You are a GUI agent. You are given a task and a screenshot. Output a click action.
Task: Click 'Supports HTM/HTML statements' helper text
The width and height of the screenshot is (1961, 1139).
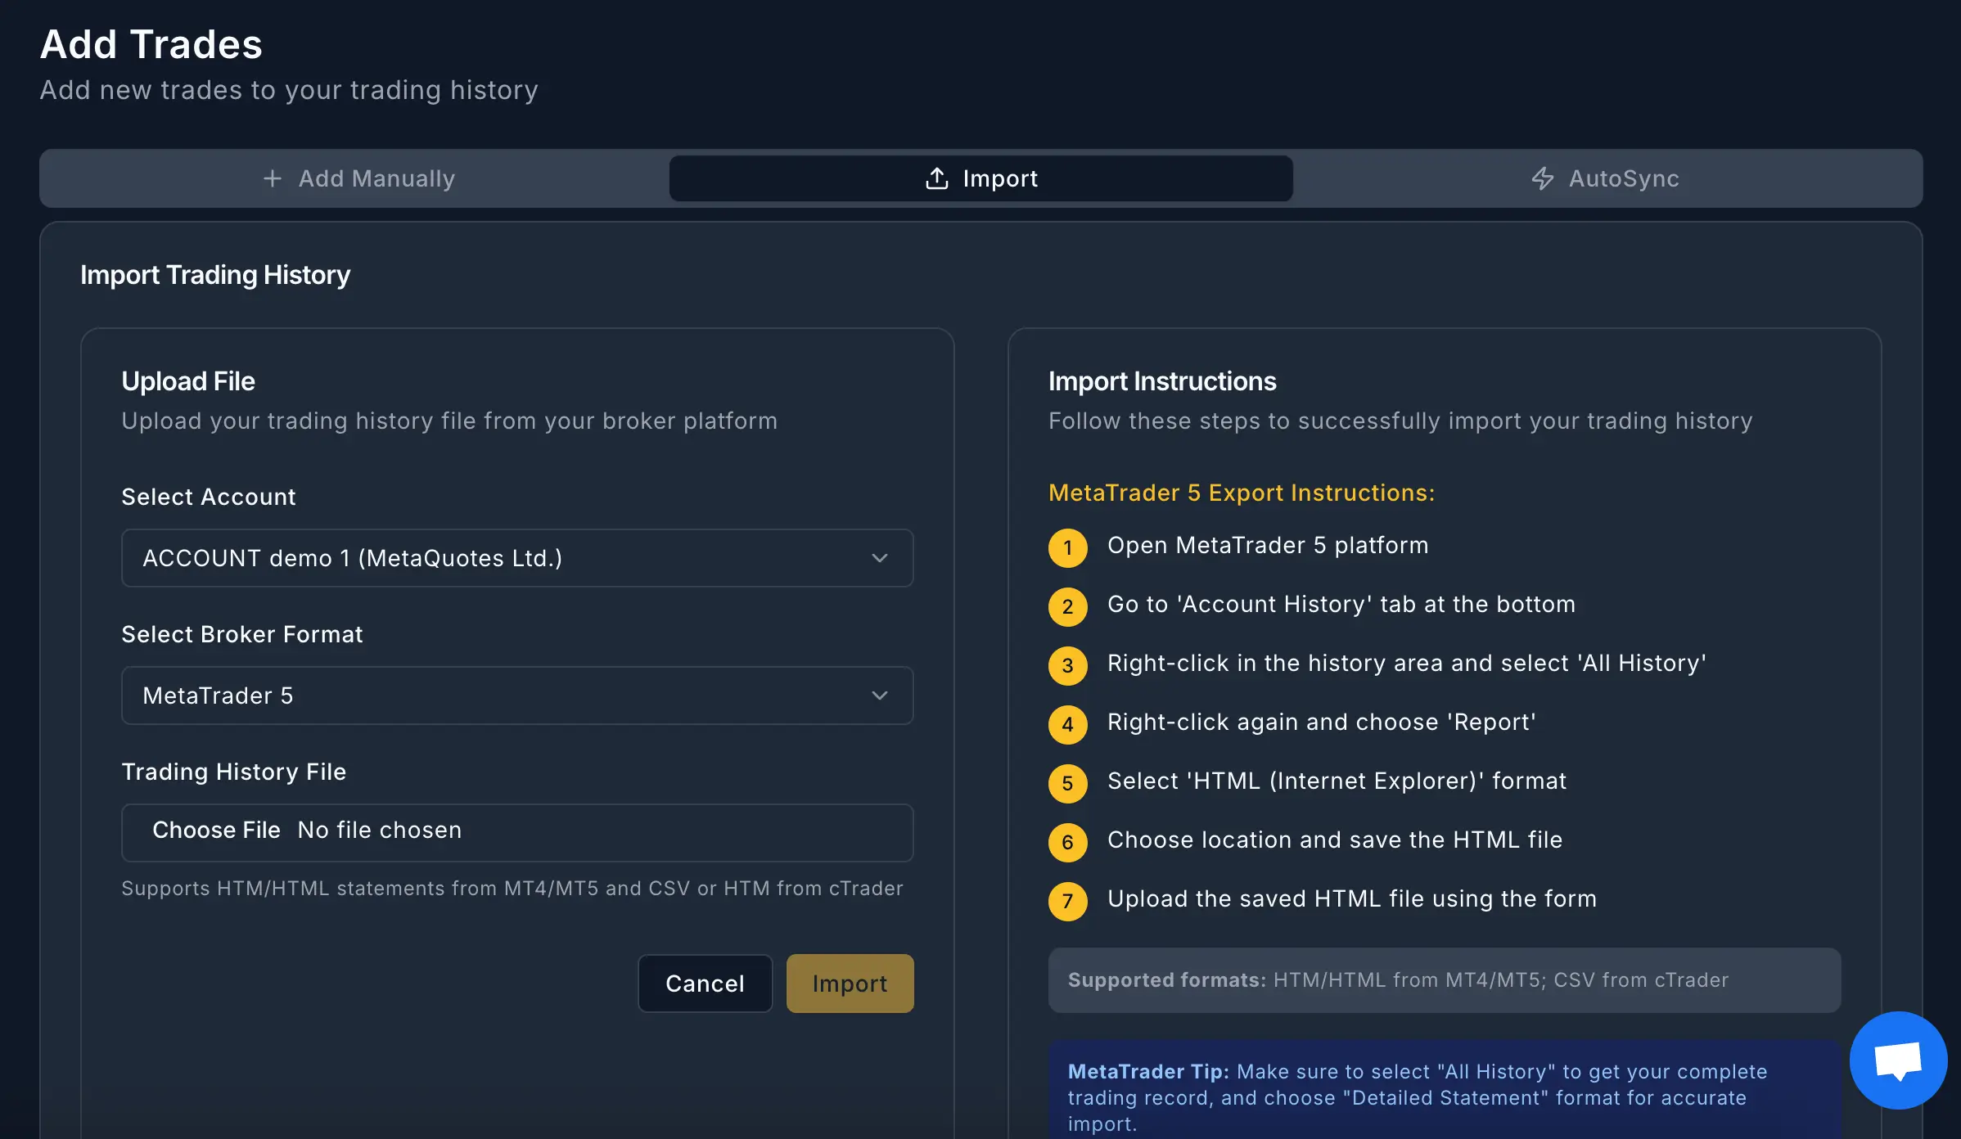pyautogui.click(x=512, y=889)
